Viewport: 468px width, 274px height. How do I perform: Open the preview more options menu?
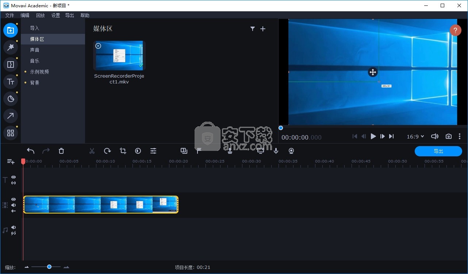click(x=460, y=136)
